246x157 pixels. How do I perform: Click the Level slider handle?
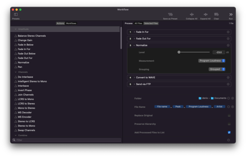[179, 52]
